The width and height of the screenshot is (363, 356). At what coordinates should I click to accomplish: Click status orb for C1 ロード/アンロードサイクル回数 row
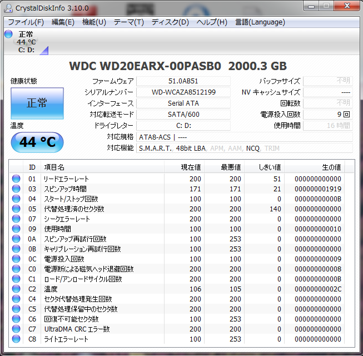[x=16, y=279]
